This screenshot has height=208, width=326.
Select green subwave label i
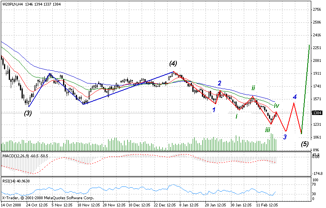pos(236,116)
